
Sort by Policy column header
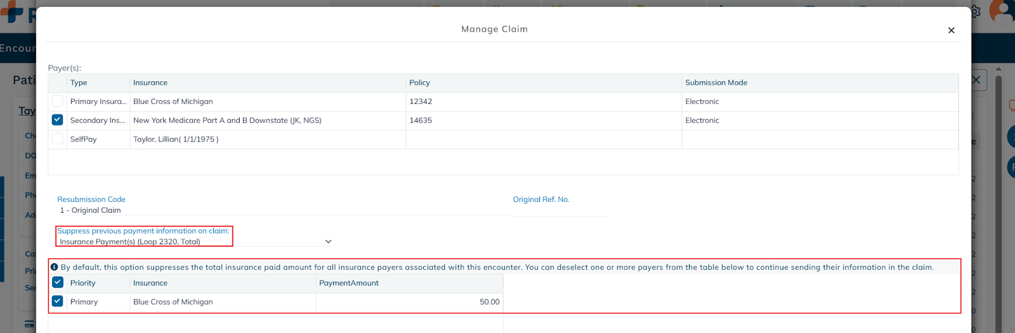(419, 83)
